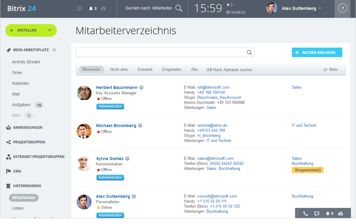Viewport: 356px width, 224px height.
Task: Click the cloud icon in top header
Action: [103, 9]
